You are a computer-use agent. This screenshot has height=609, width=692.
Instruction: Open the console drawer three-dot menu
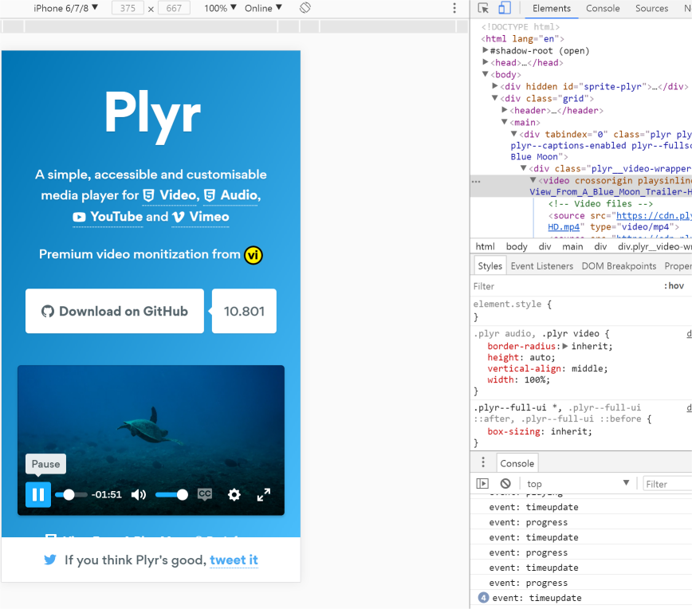click(x=483, y=462)
